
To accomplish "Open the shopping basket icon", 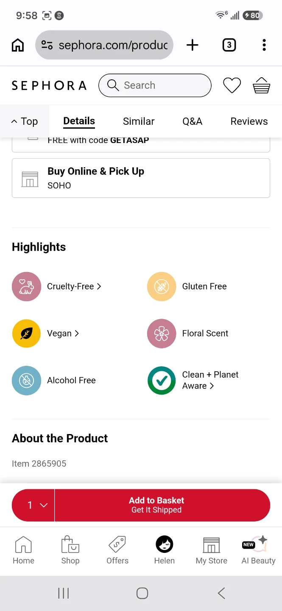I will (261, 85).
